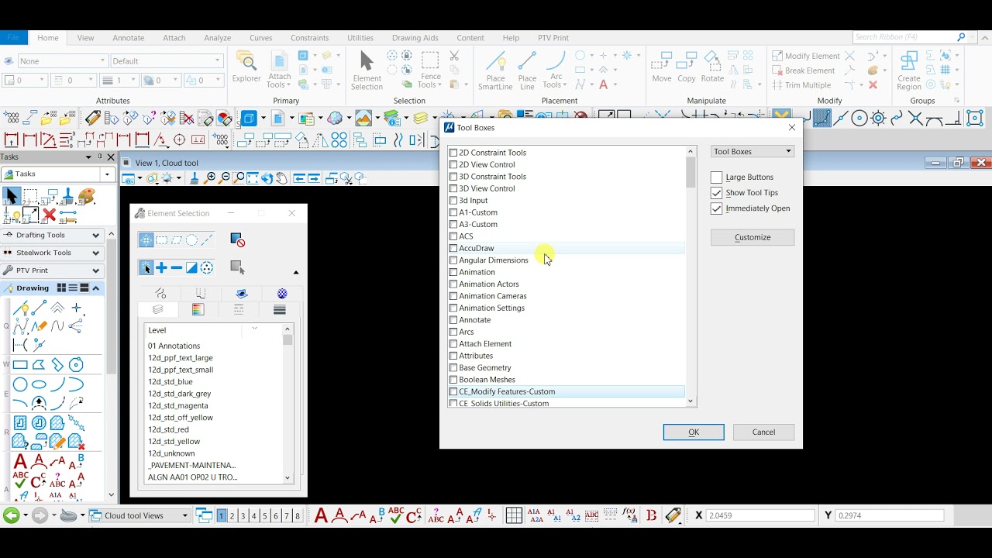Screen dimensions: 992x558
Task: Choose Add mode plus icon in Element Selection
Action: click(161, 267)
